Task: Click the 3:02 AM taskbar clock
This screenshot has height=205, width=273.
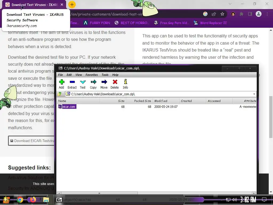Action: tap(248, 200)
